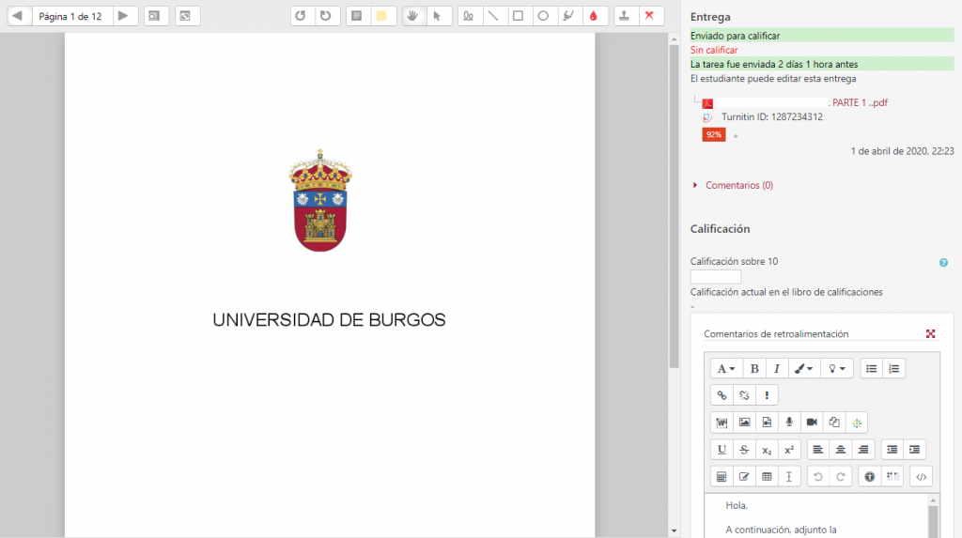Open the screenreader helper
Screen dimensions: 962x538
point(892,477)
